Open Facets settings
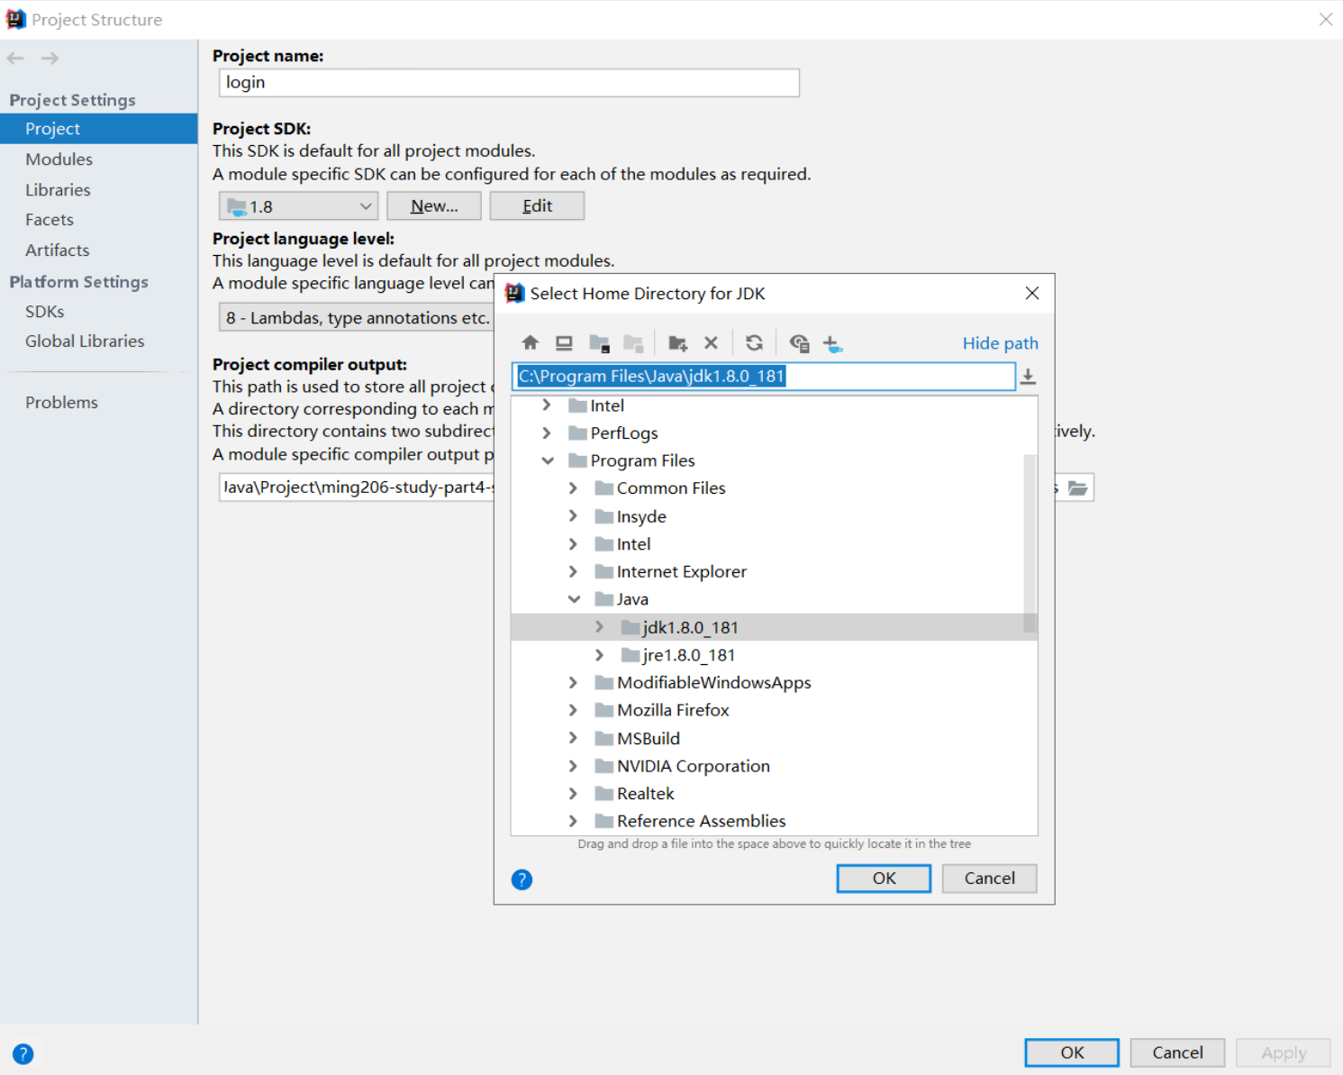The width and height of the screenshot is (1343, 1075). click(x=50, y=220)
